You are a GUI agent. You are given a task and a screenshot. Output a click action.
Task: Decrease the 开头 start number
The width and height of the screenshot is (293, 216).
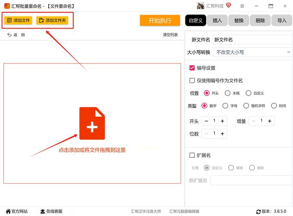tap(206, 121)
